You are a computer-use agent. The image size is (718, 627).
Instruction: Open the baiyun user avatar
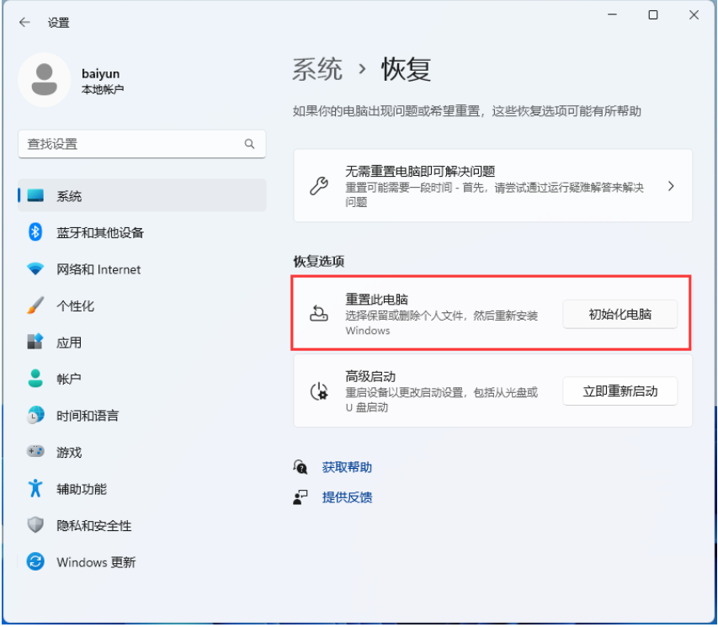point(44,80)
